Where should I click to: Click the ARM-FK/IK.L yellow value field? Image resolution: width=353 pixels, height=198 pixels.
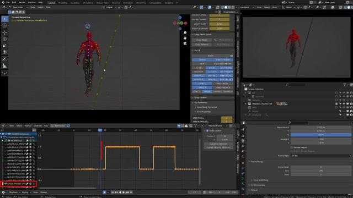pos(227,118)
